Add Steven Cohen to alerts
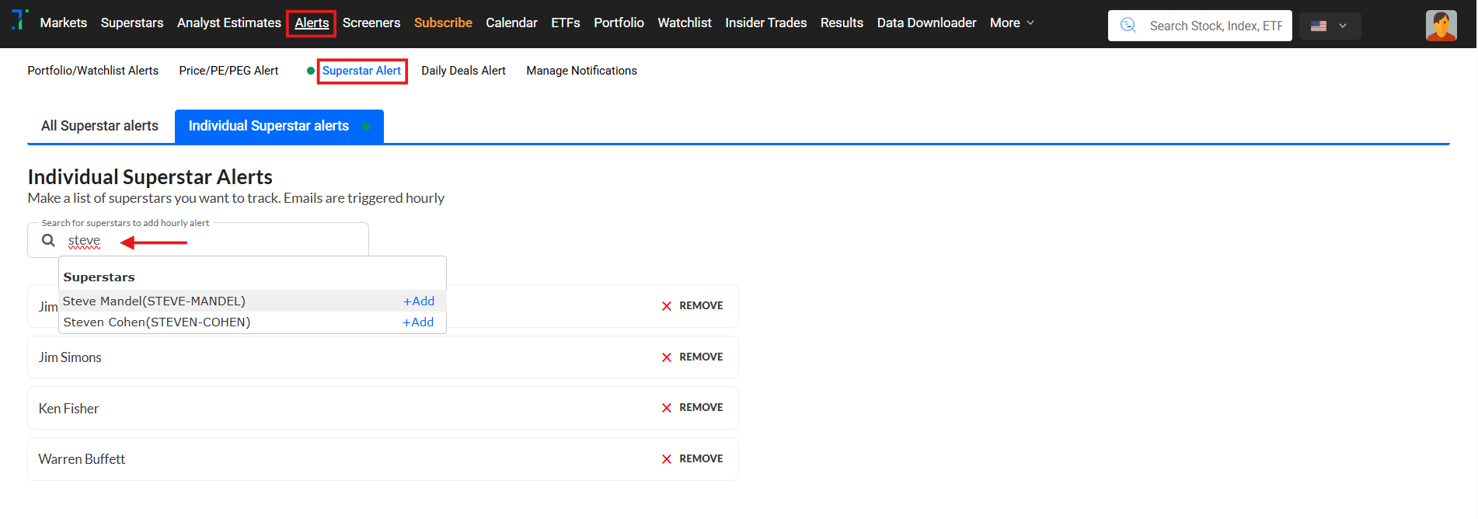The height and width of the screenshot is (519, 1478). [x=418, y=322]
